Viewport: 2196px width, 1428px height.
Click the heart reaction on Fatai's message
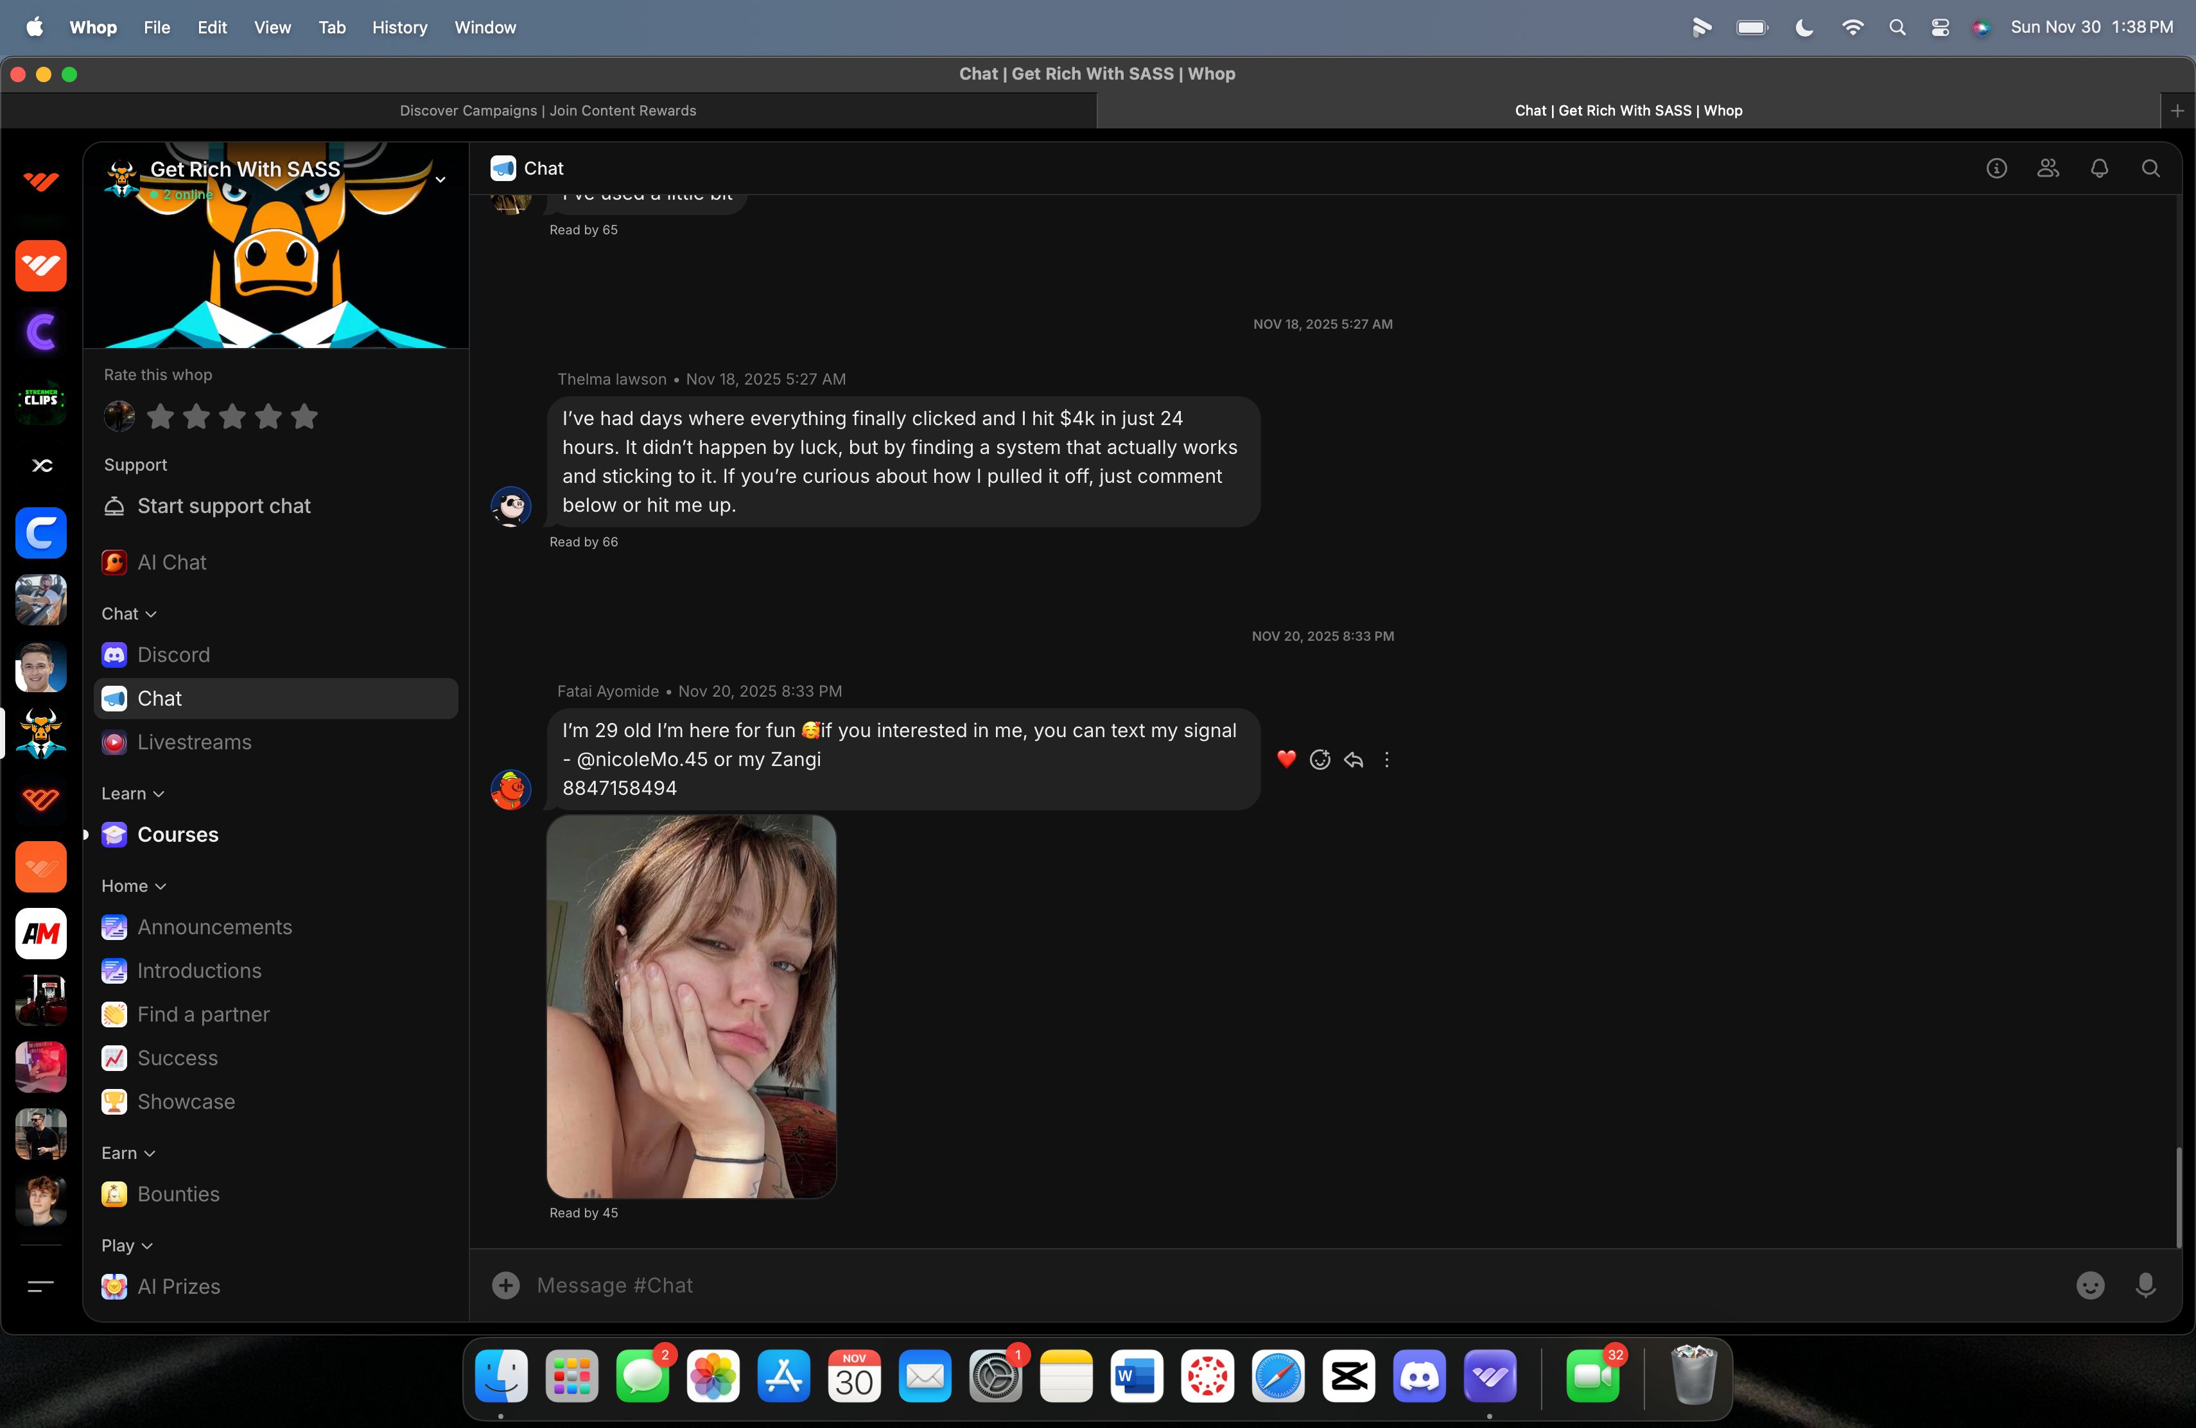click(x=1286, y=759)
